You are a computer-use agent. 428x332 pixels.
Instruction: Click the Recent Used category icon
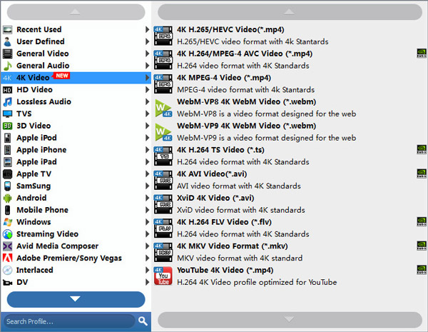click(x=7, y=29)
